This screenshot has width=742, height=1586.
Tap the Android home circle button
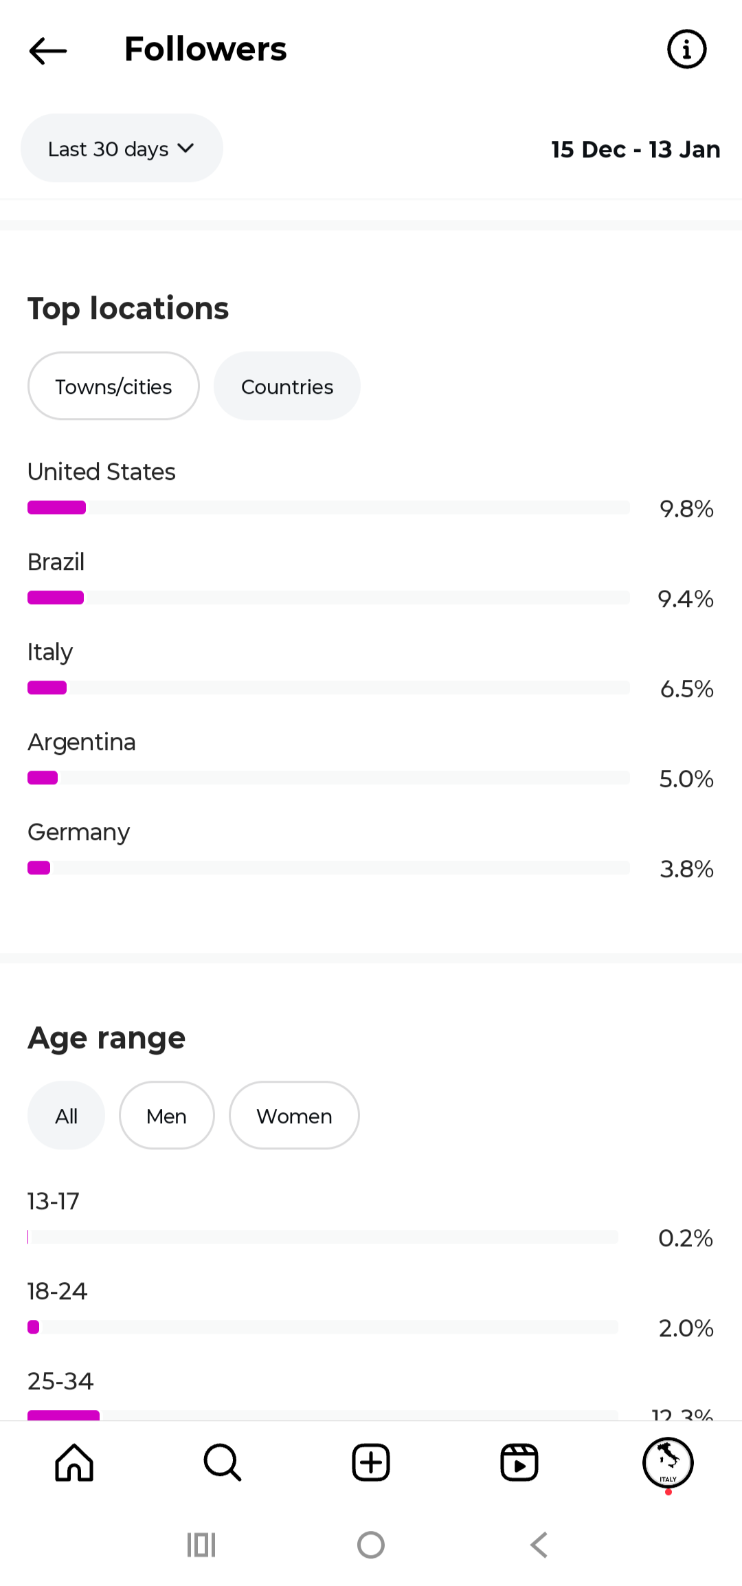click(x=371, y=1545)
